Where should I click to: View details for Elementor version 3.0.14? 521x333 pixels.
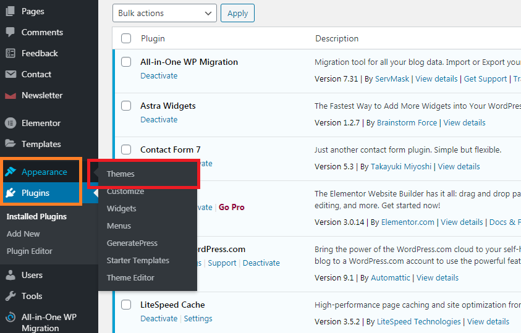462,222
